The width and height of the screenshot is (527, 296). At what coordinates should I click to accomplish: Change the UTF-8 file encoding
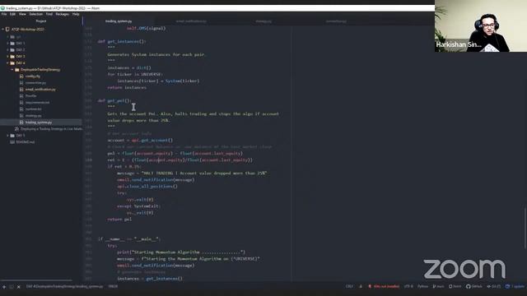coord(408,287)
